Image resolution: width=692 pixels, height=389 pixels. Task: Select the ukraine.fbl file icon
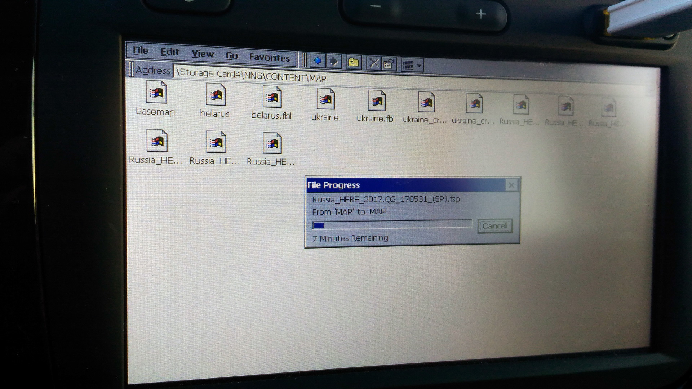click(x=377, y=101)
